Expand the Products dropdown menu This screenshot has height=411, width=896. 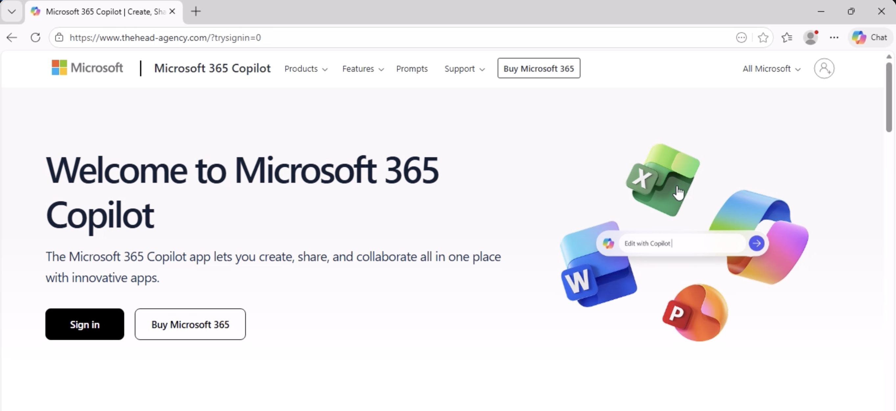point(306,69)
